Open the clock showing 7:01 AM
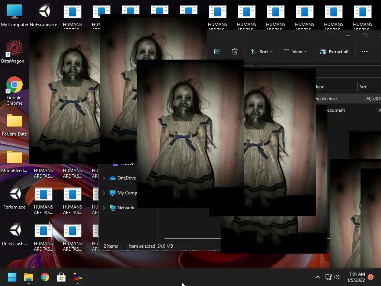This screenshot has width=381, height=286. pyautogui.click(x=356, y=277)
